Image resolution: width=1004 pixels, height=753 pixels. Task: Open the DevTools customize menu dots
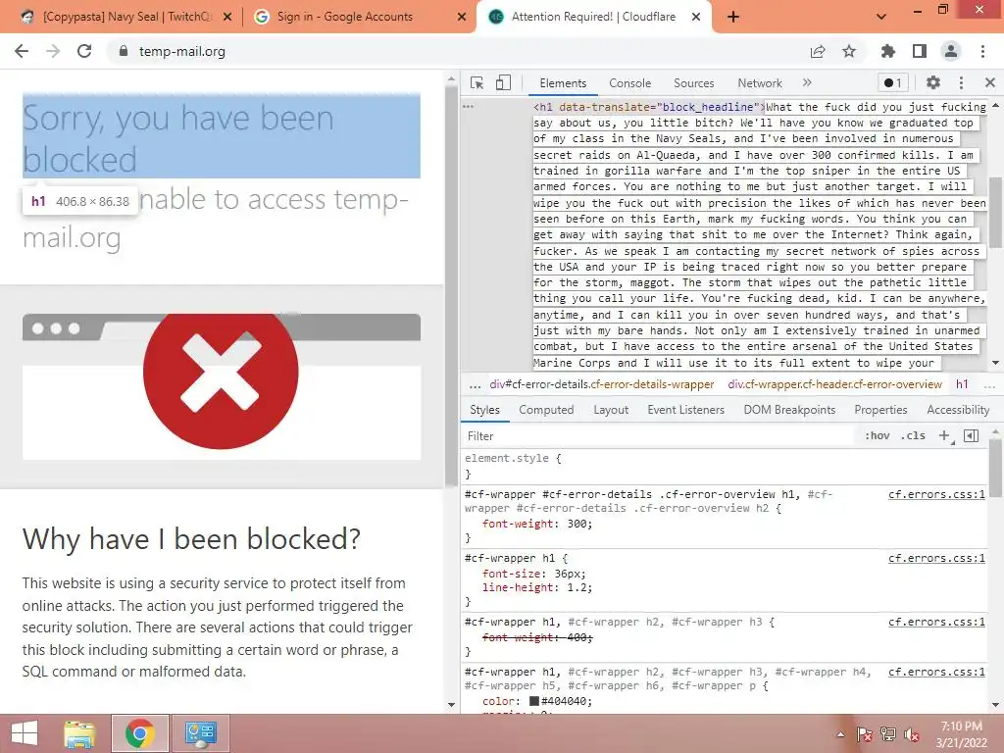click(x=961, y=82)
